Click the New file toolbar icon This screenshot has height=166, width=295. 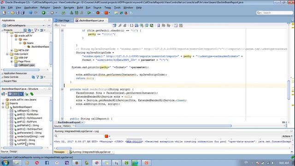tap(4, 13)
